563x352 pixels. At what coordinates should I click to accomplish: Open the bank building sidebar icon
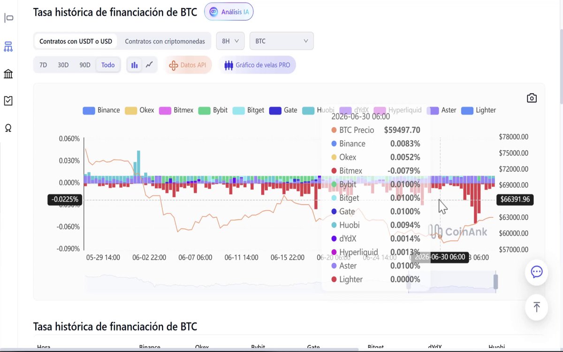coord(8,74)
